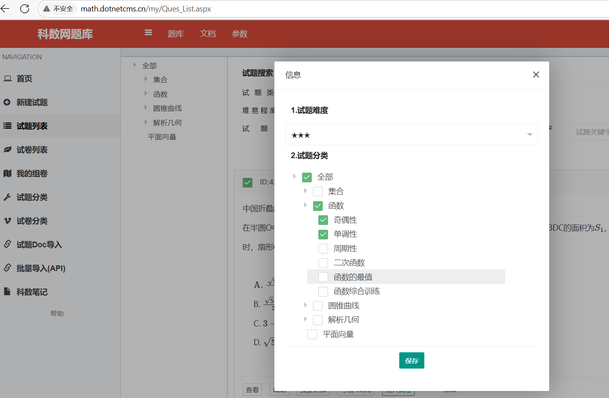Check the 周期性 checkbox
Image resolution: width=609 pixels, height=398 pixels.
tap(323, 248)
